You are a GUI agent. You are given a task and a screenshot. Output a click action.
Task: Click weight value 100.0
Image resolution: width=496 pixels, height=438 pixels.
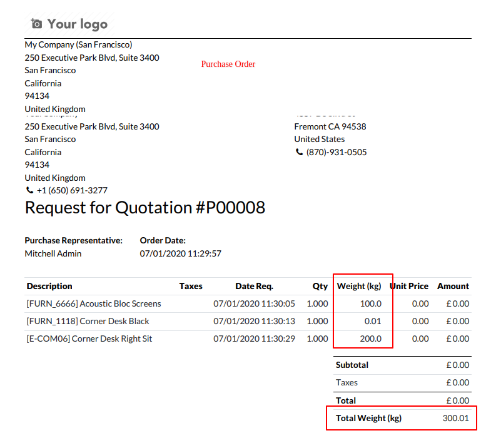click(371, 304)
